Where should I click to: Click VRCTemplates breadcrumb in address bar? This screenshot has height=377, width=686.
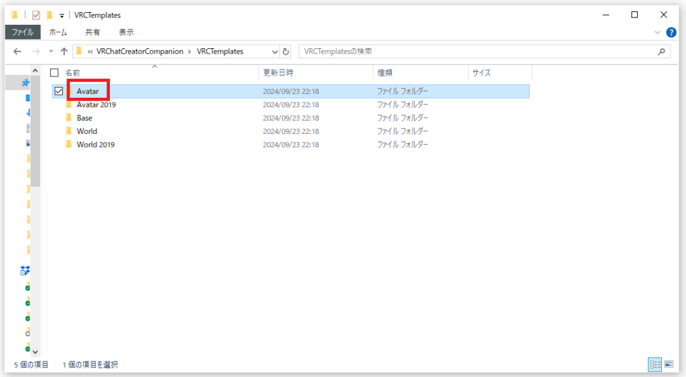click(220, 52)
